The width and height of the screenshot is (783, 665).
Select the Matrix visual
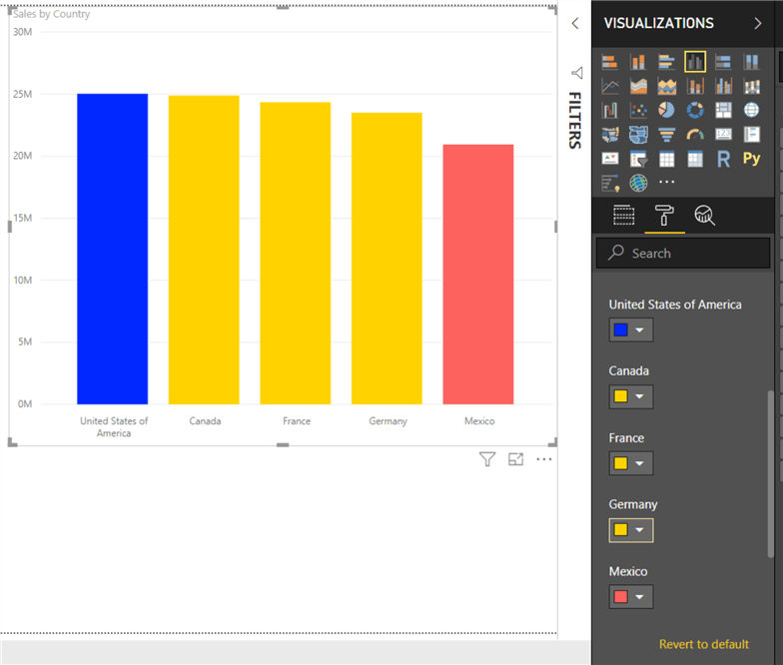[695, 159]
